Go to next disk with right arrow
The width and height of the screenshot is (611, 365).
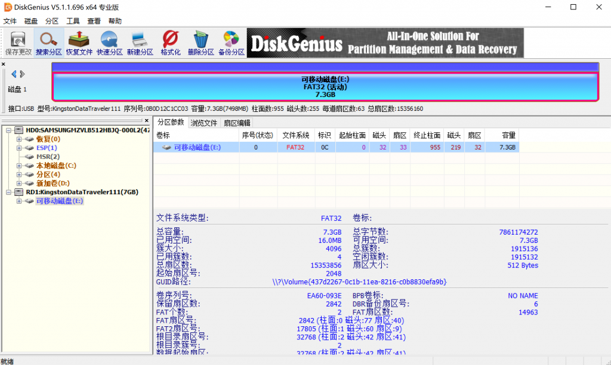[22, 74]
